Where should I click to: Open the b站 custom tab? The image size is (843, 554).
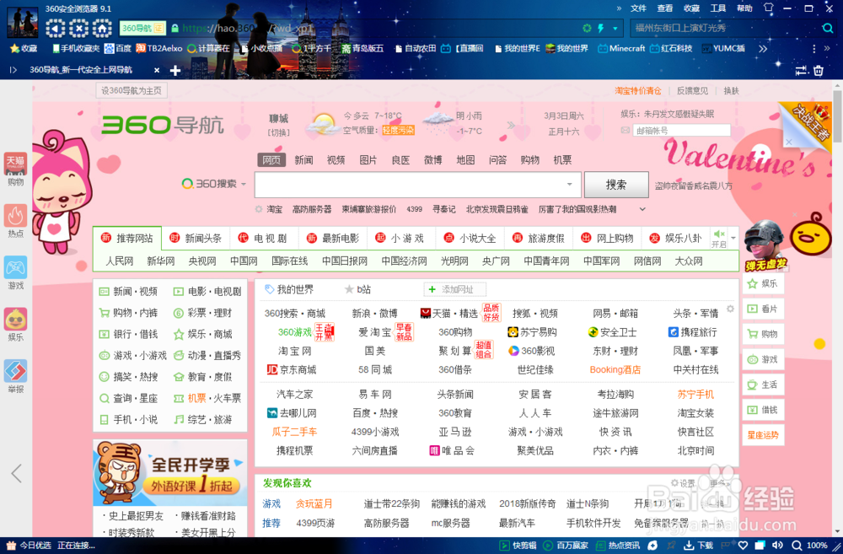(358, 289)
